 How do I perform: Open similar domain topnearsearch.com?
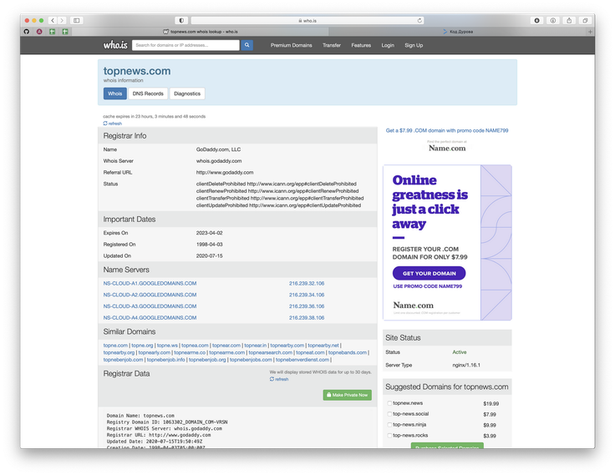pos(270,352)
